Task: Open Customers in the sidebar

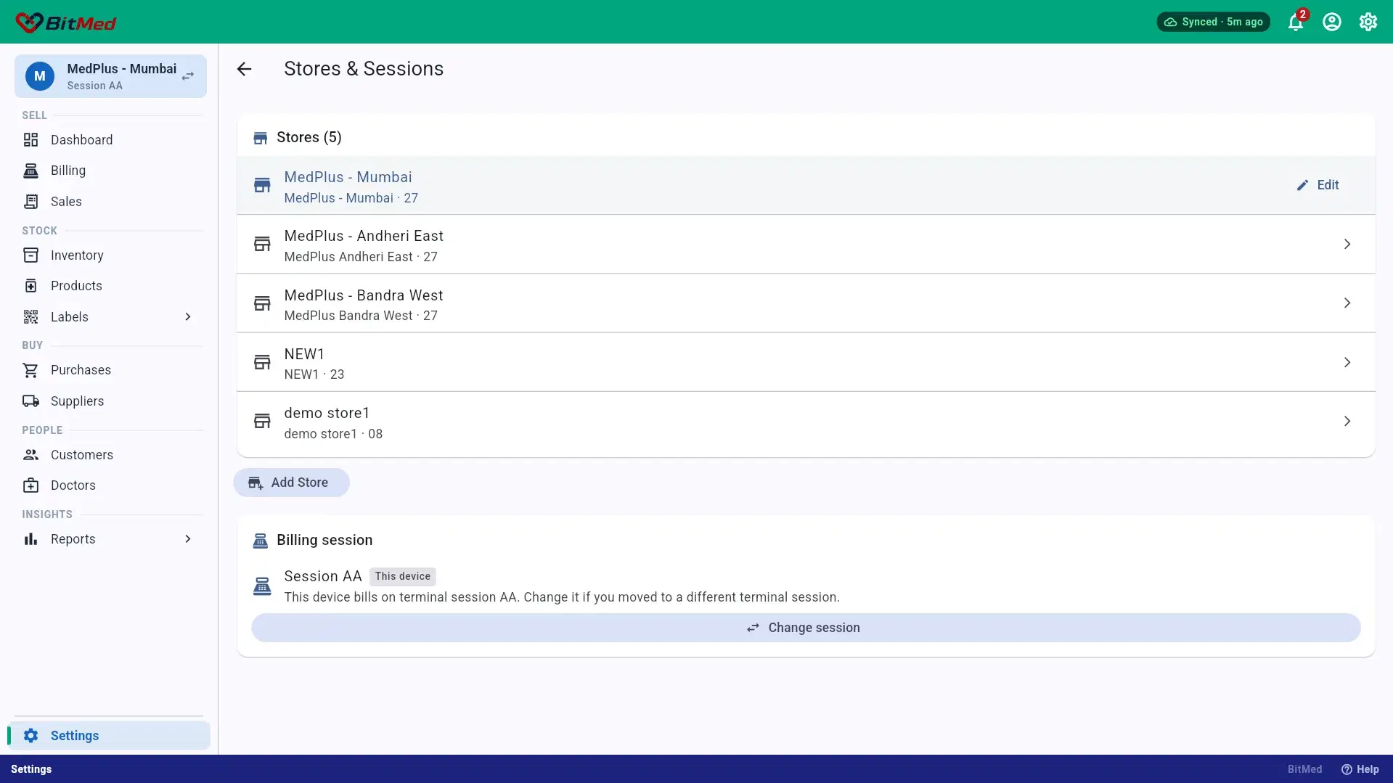Action: (x=109, y=455)
